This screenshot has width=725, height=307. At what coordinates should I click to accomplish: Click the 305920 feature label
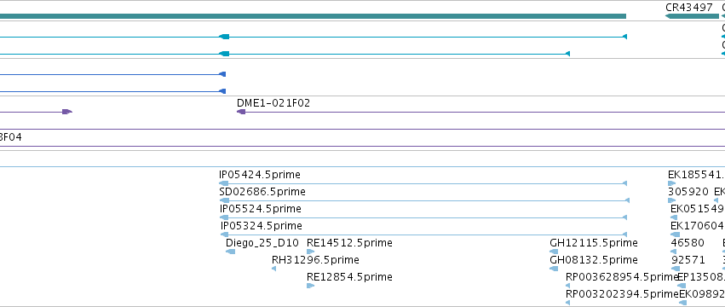point(688,192)
